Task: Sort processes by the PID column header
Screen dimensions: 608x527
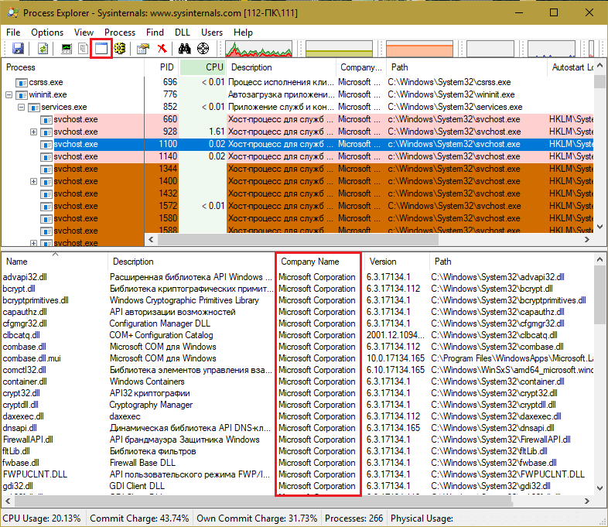Action: click(162, 67)
